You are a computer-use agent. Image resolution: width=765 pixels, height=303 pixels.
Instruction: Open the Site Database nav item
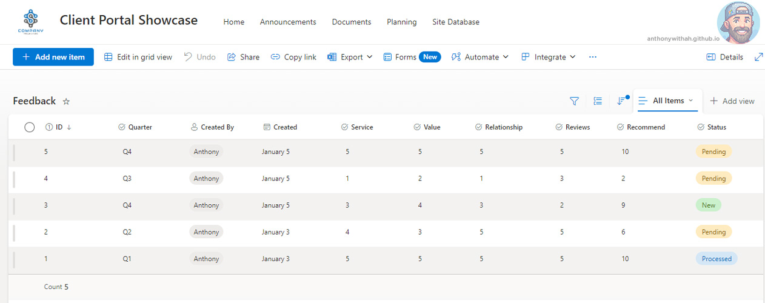point(456,22)
